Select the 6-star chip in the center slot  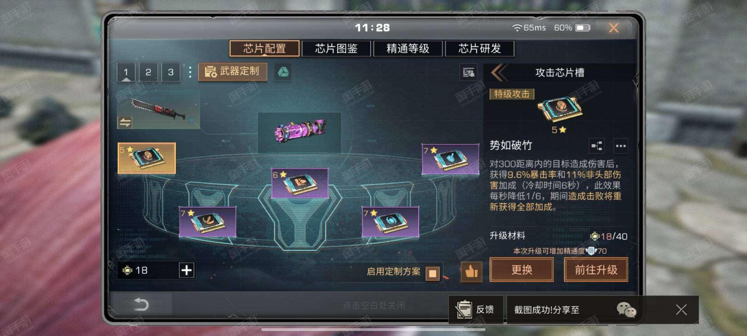coord(300,183)
